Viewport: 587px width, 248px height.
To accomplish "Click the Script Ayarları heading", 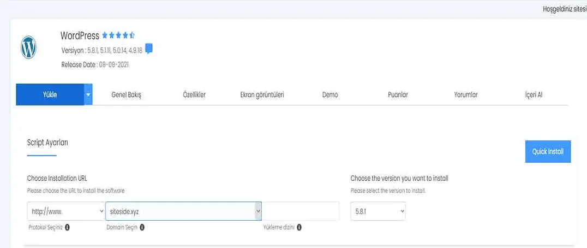I will pos(47,143).
